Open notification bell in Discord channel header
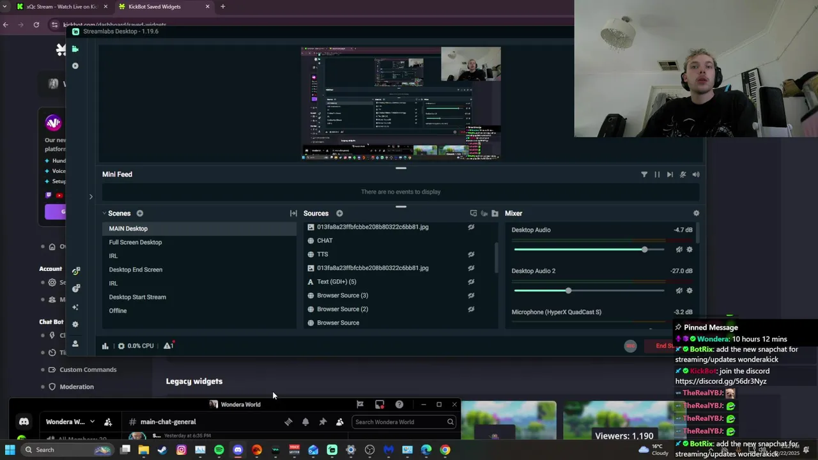The width and height of the screenshot is (818, 460). 305,422
